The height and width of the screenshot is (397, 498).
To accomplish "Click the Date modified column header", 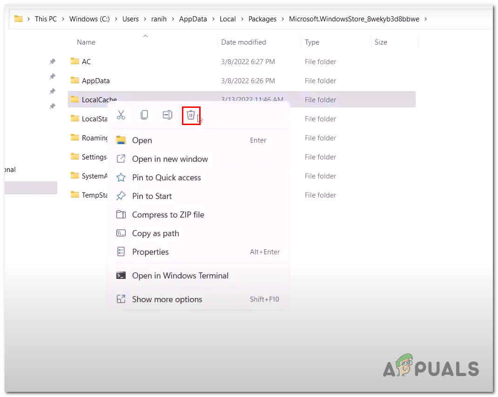I will 243,42.
